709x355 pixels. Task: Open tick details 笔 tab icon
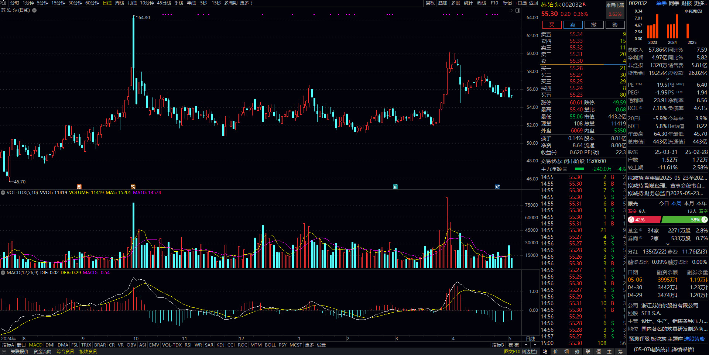(x=545, y=352)
